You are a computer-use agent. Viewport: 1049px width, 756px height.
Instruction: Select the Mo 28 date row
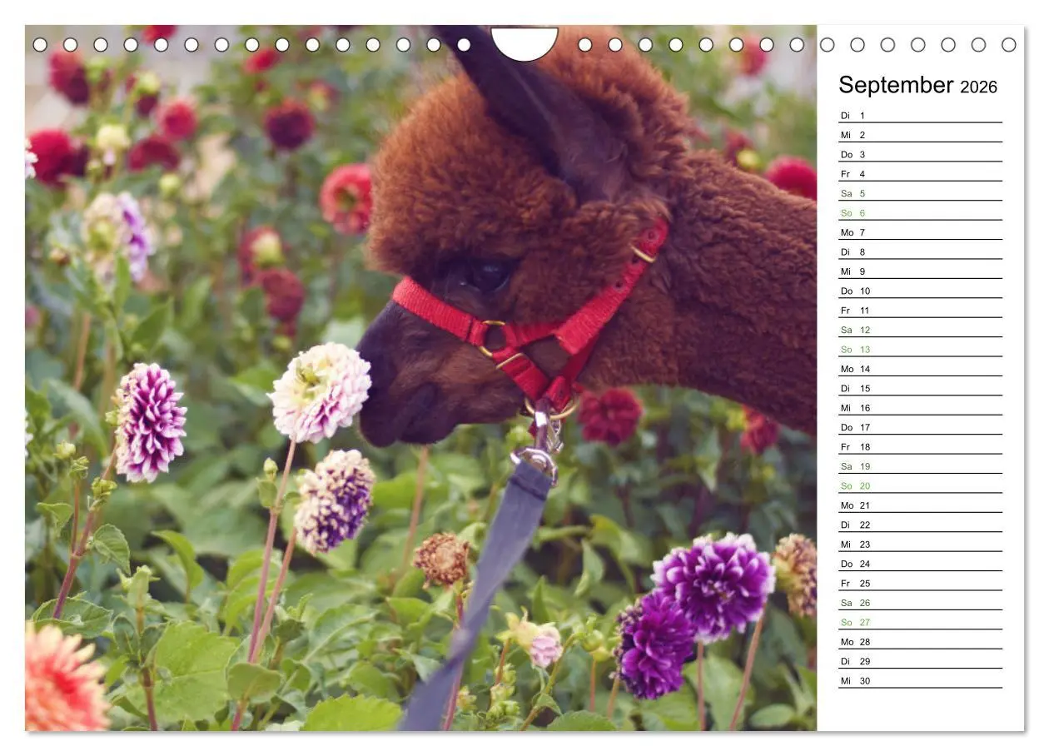point(920,640)
